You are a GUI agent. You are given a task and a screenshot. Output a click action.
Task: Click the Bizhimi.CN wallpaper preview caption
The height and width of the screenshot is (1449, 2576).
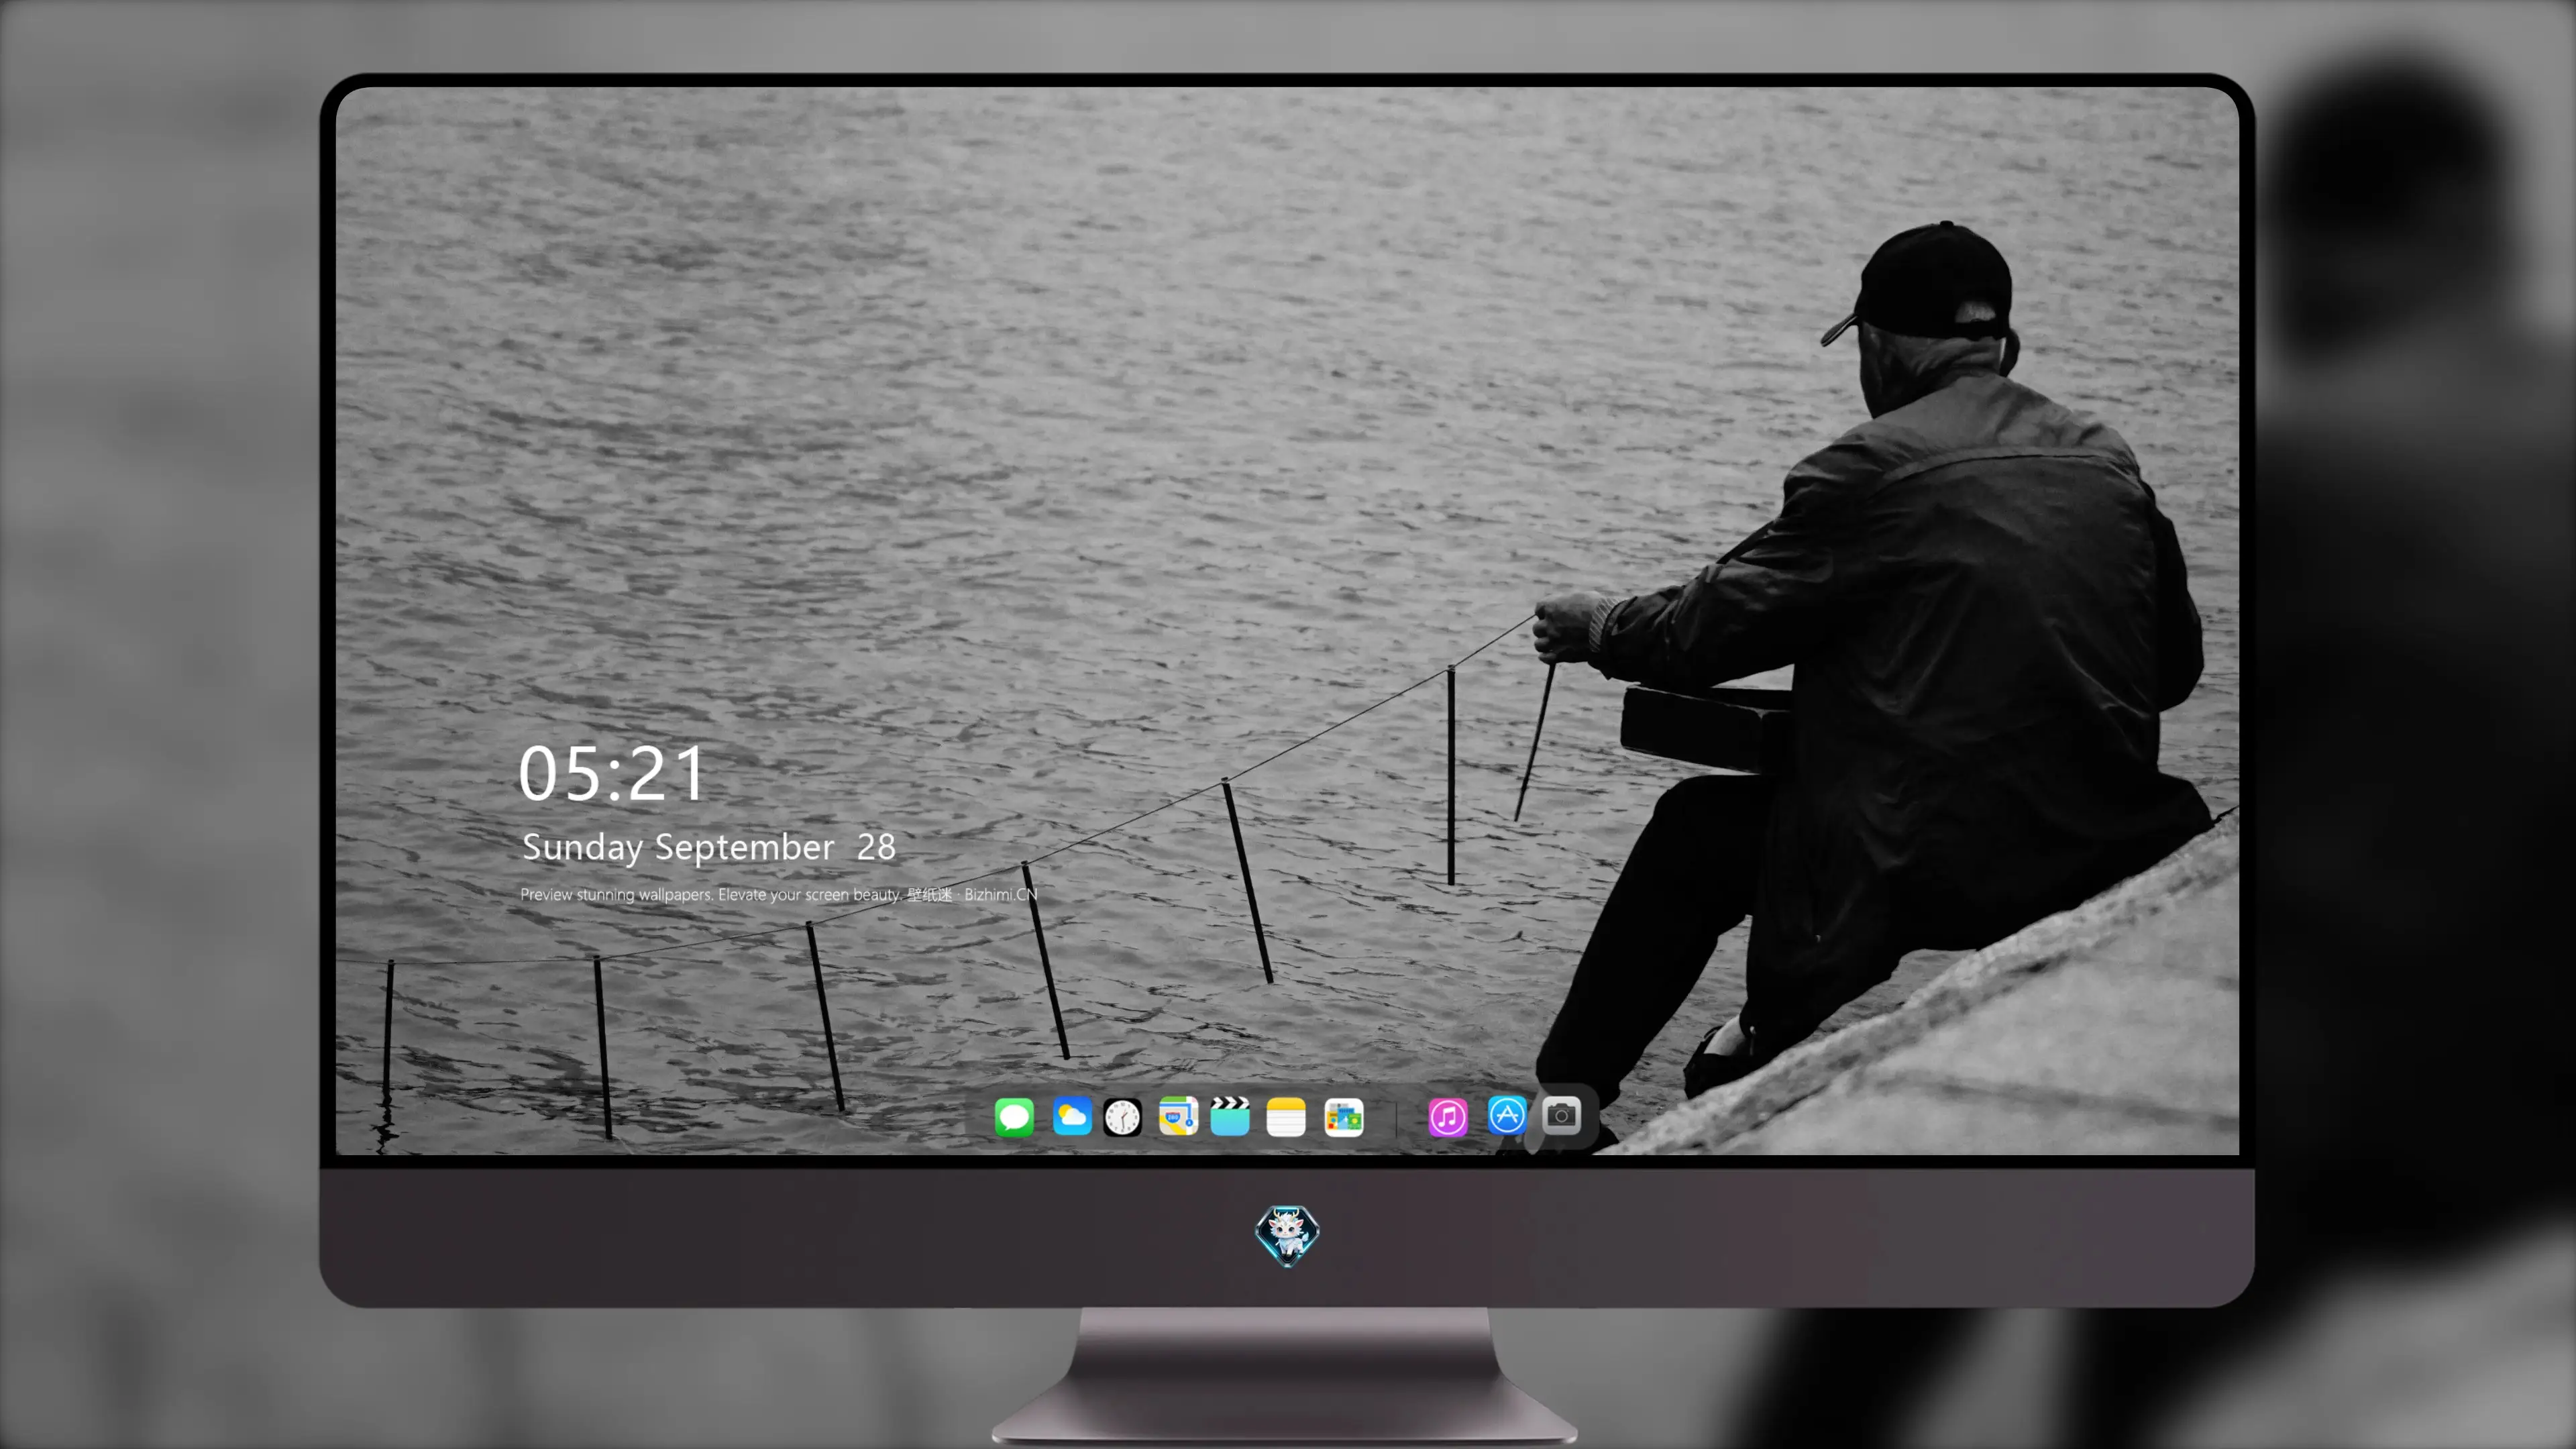tap(779, 894)
